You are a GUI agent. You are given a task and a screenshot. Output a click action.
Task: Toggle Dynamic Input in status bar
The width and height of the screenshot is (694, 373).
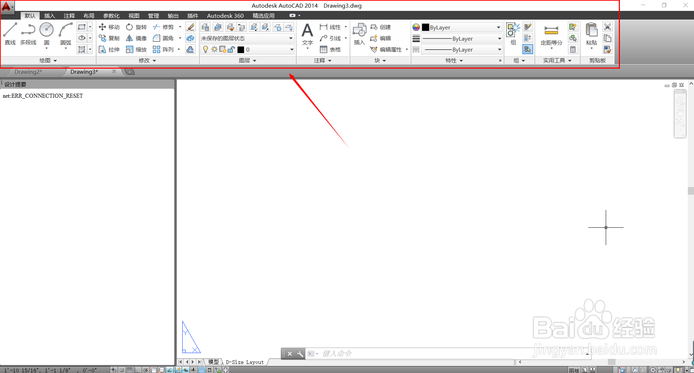(x=186, y=370)
